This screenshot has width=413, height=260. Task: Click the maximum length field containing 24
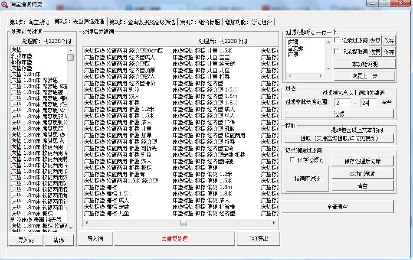(x=369, y=103)
